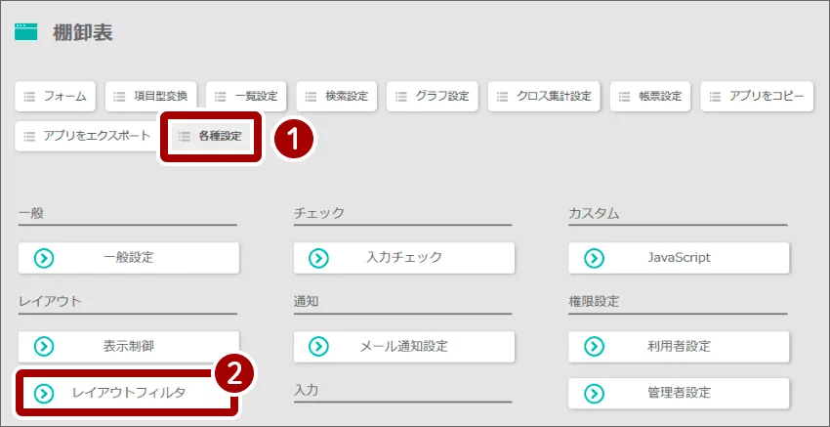Click the teal app icon beside 棚卸表
Viewport: 830px width, 427px height.
[x=26, y=32]
